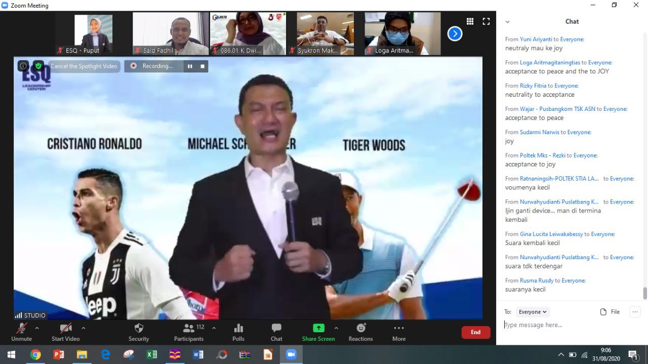Toggle the Chat panel from toolbar
This screenshot has height=364, width=648.
click(276, 332)
